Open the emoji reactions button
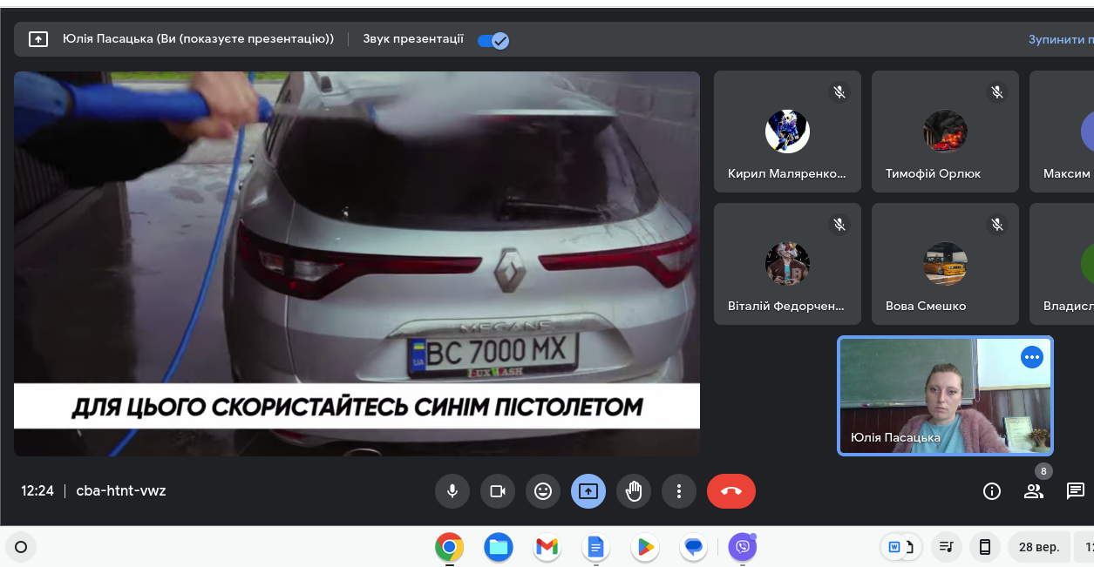This screenshot has width=1094, height=567. 542,491
